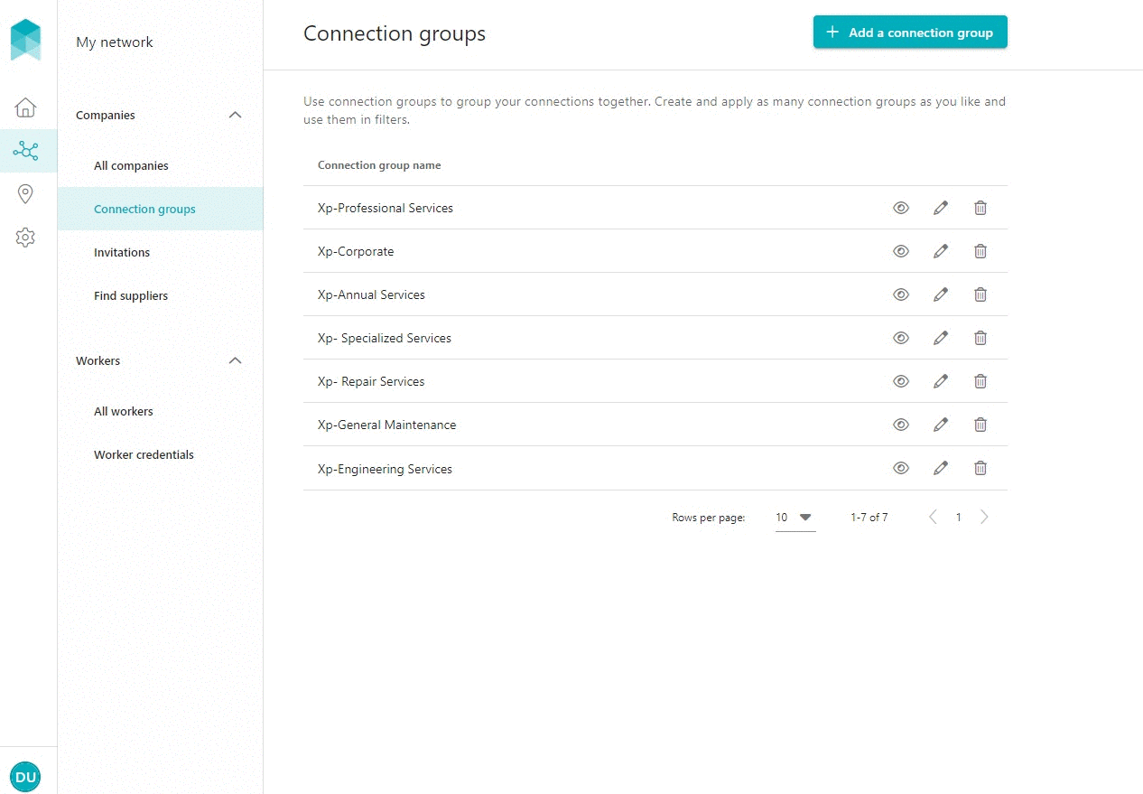Edit the Xp-Corporate group
1143x794 pixels.
[x=941, y=251]
